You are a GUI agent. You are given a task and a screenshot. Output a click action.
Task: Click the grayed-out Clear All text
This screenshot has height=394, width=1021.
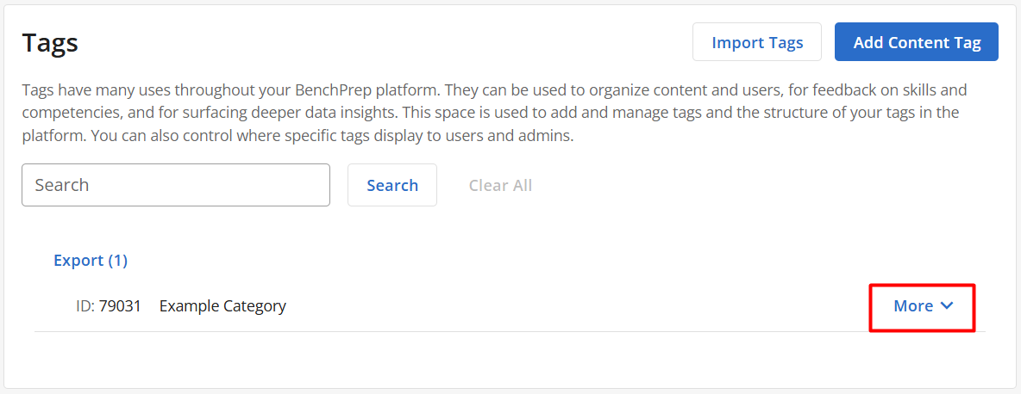click(x=500, y=186)
